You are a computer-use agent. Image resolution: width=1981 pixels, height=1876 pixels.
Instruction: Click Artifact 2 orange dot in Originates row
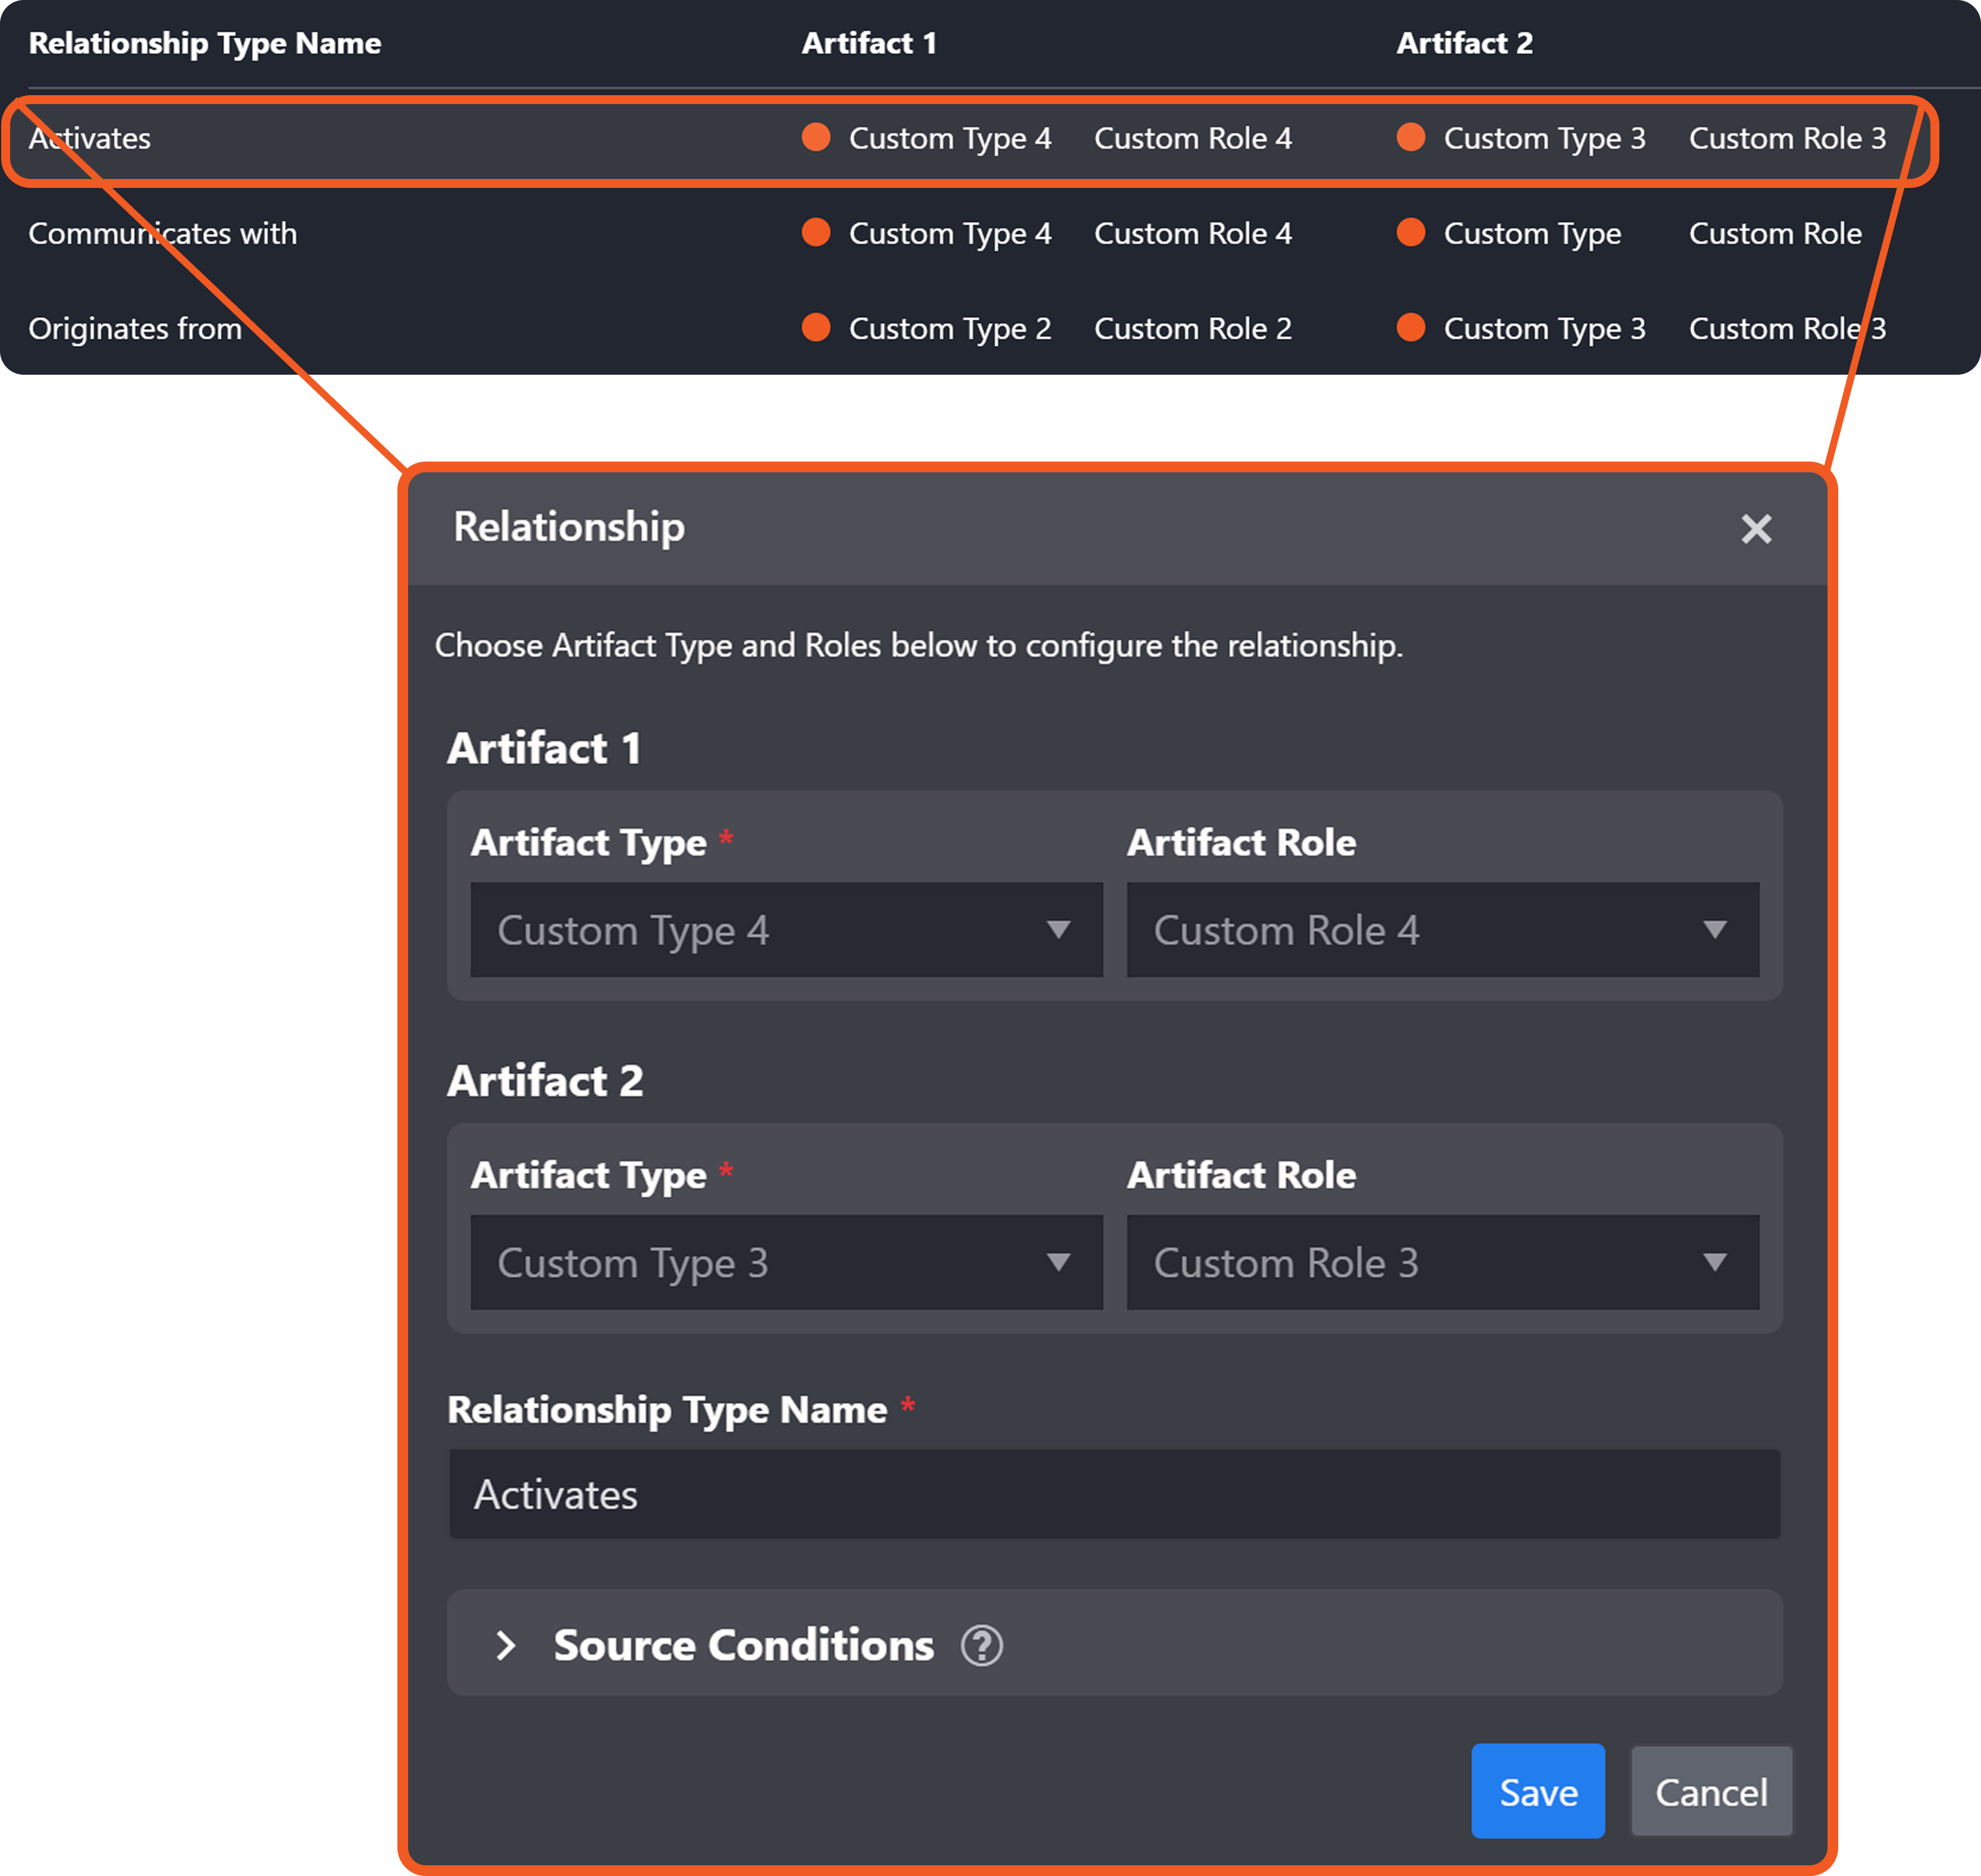point(1410,327)
